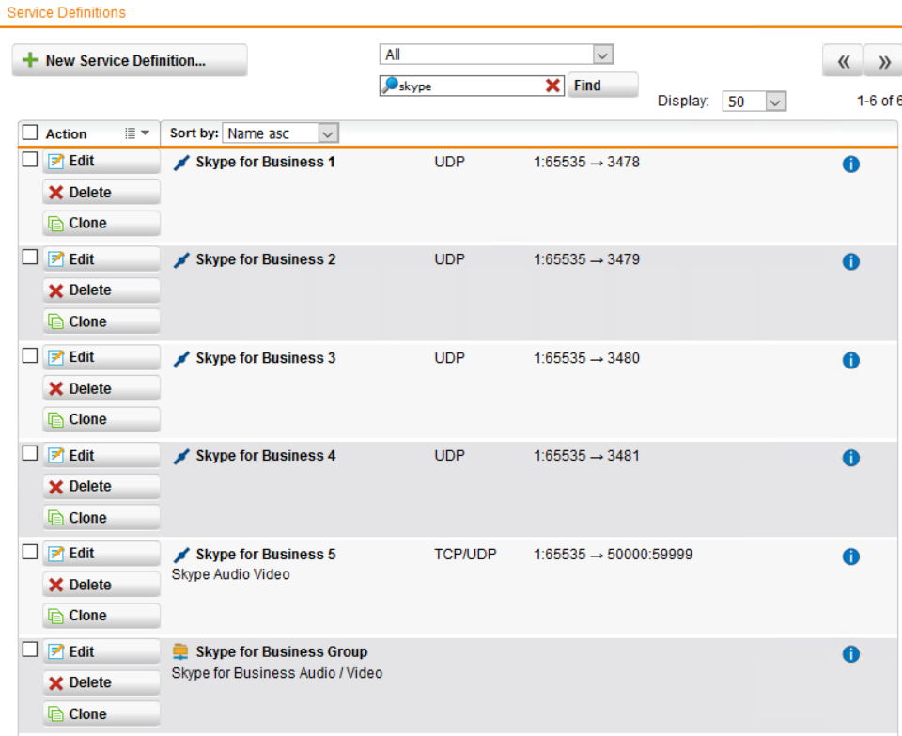Click the Skype for Business 5 name

tap(266, 555)
